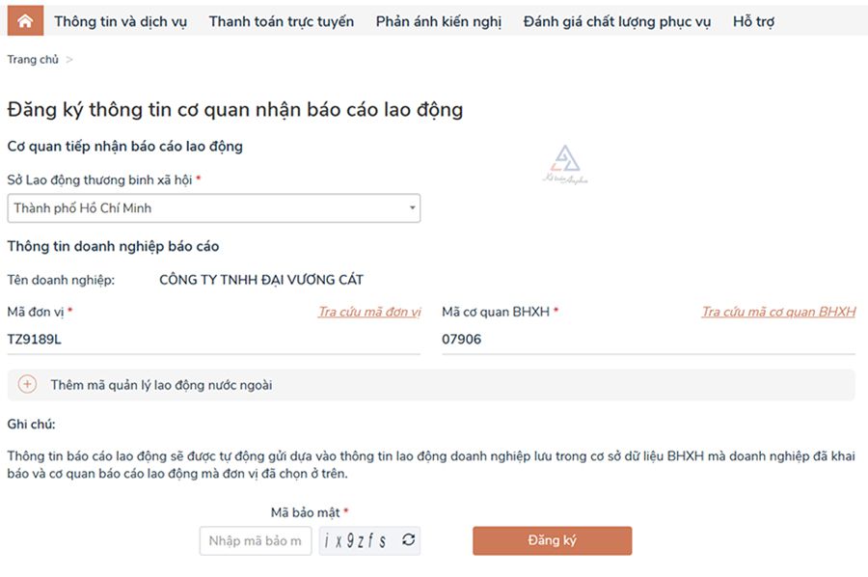Click the company name CÔNG TY TNHH ĐẠI VƯƠNG CÁT

[260, 281]
